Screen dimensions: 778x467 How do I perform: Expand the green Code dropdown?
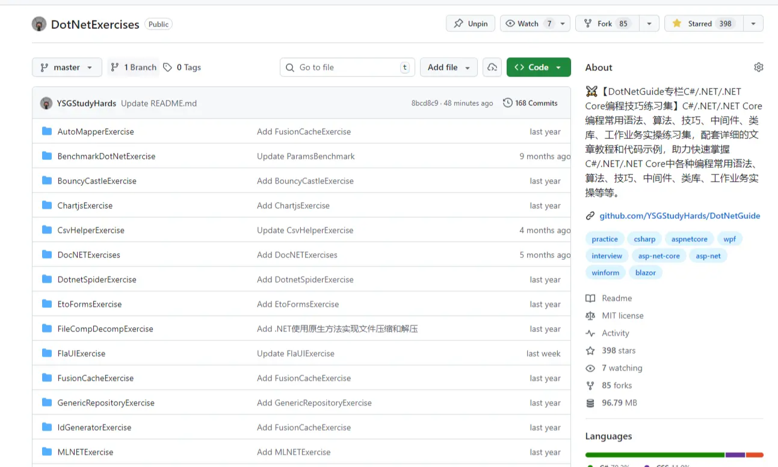538,67
